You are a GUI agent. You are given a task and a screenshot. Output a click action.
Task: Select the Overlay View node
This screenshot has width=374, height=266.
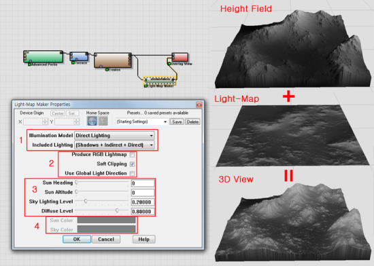(180, 58)
